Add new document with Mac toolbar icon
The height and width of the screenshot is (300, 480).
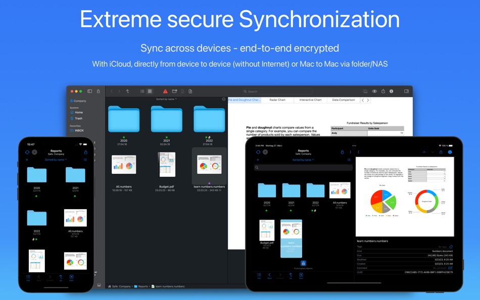190,91
